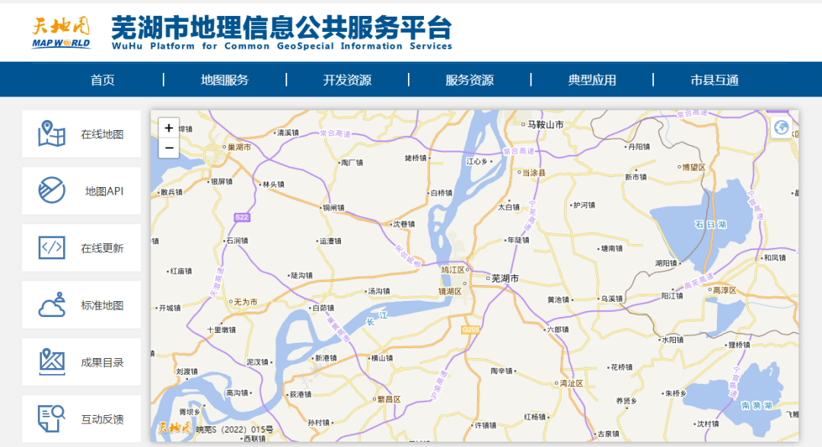Viewport: 822px width, 447px height.
Task: Toggle the globe layer switcher on map
Action: point(781,128)
